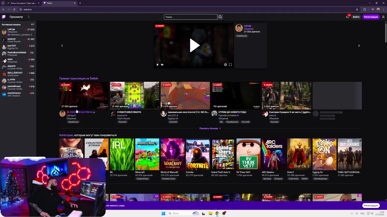
Task: Click the Пашабумчик tag
Action: pyautogui.click(x=232, y=122)
